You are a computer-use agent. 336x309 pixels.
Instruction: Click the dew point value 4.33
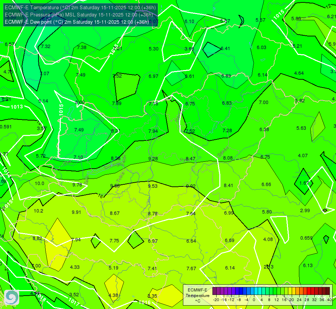pos(75,267)
